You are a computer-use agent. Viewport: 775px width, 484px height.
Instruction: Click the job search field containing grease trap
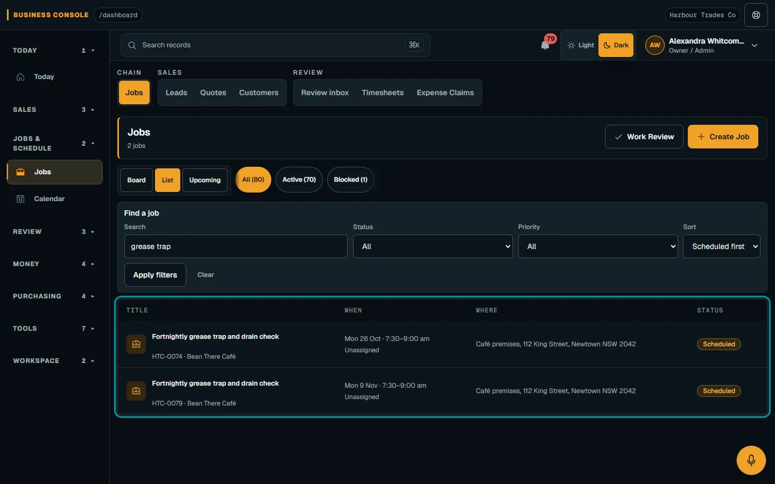coord(236,246)
